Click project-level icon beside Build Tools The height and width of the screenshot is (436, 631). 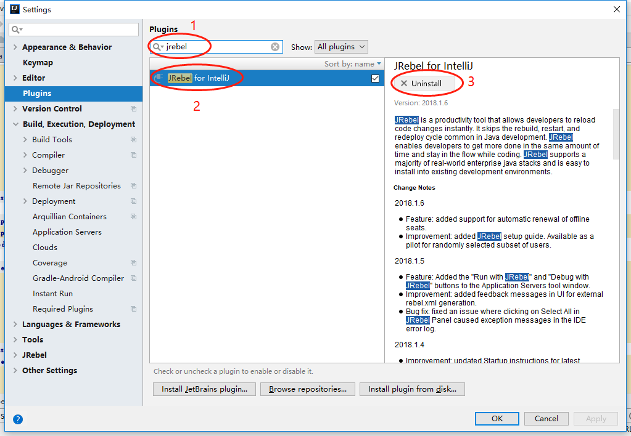click(x=134, y=139)
